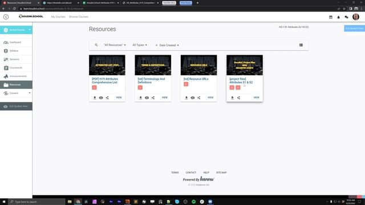This screenshot has width=365, height=205.
Task: Toggle sort direction arrow beside Date Created
Action: pyautogui.click(x=156, y=45)
